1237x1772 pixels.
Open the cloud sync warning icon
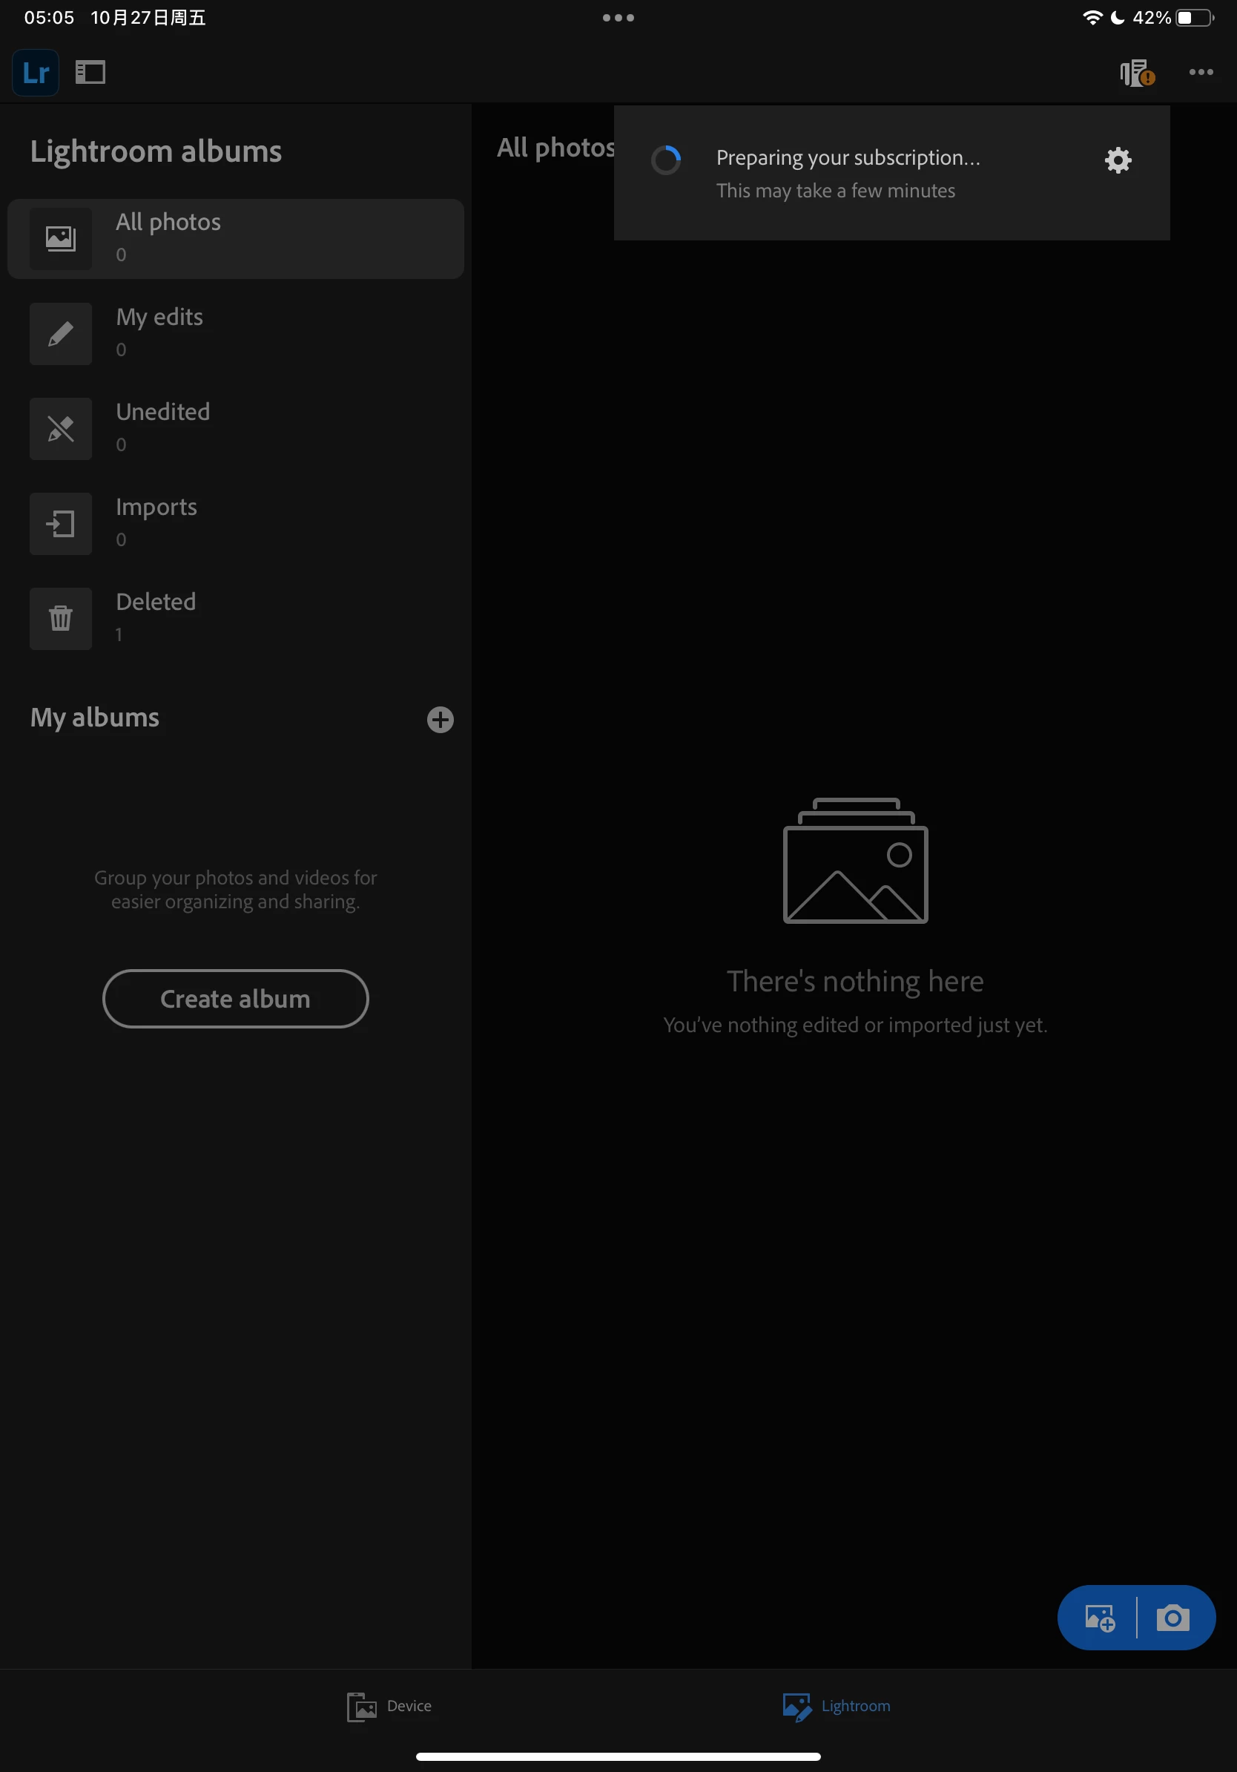coord(1137,73)
